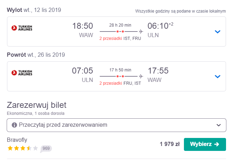Click the airplane icon on return route line

click(x=141, y=76)
